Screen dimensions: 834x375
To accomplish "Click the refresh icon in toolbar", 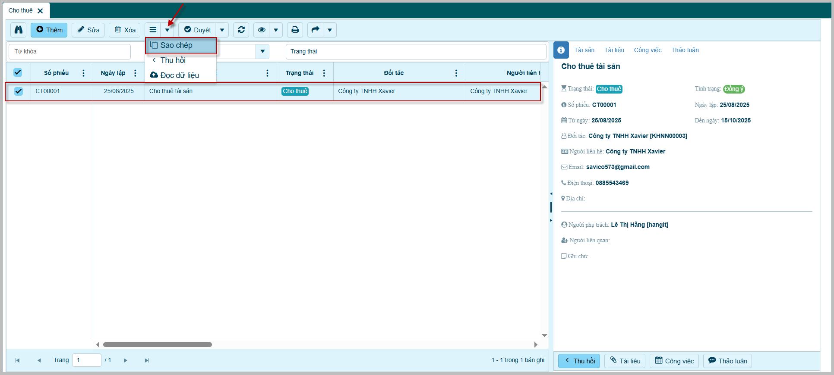I will [241, 30].
